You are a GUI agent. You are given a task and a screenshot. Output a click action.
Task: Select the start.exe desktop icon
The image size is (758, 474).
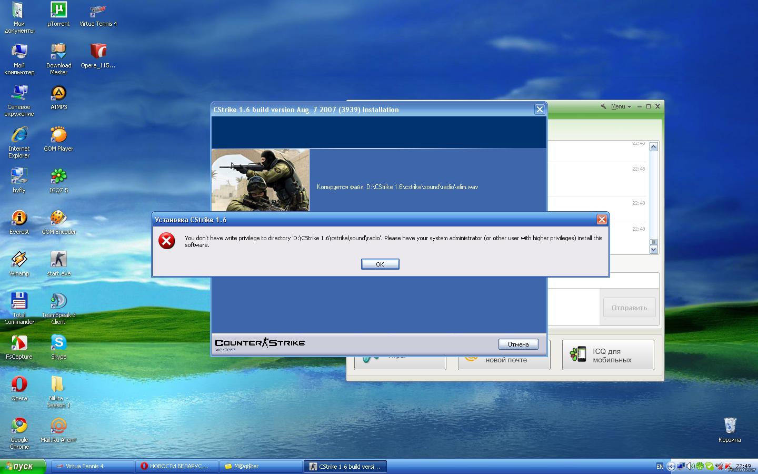click(x=58, y=264)
